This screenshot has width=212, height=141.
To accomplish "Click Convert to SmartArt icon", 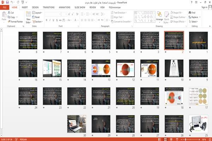I will coord(112,22).
